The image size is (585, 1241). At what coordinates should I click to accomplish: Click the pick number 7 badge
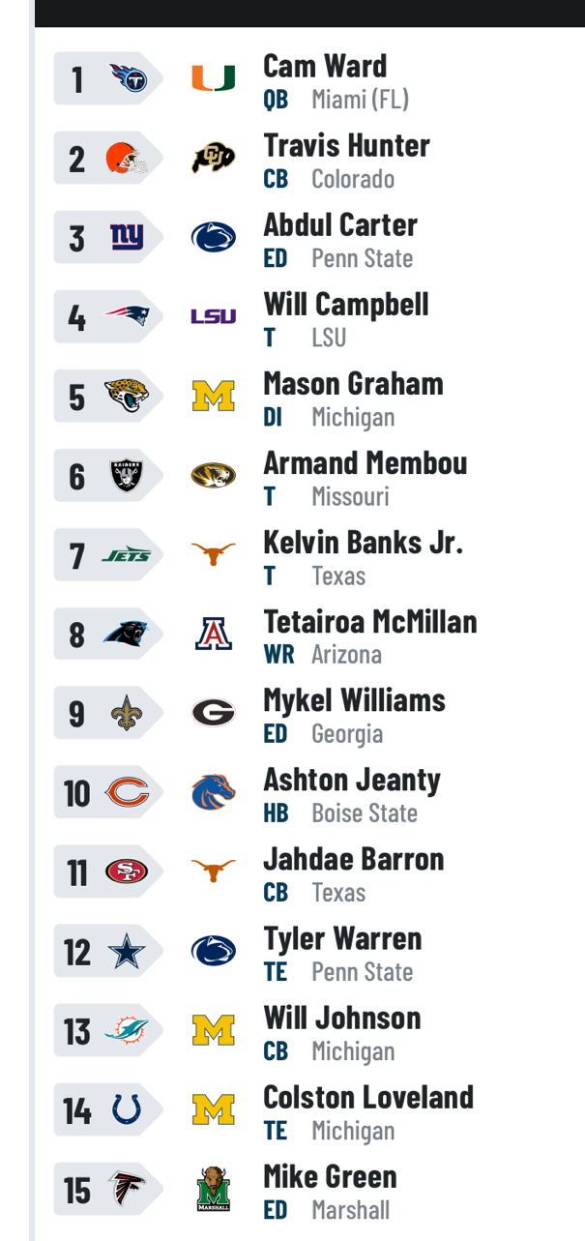point(77,556)
